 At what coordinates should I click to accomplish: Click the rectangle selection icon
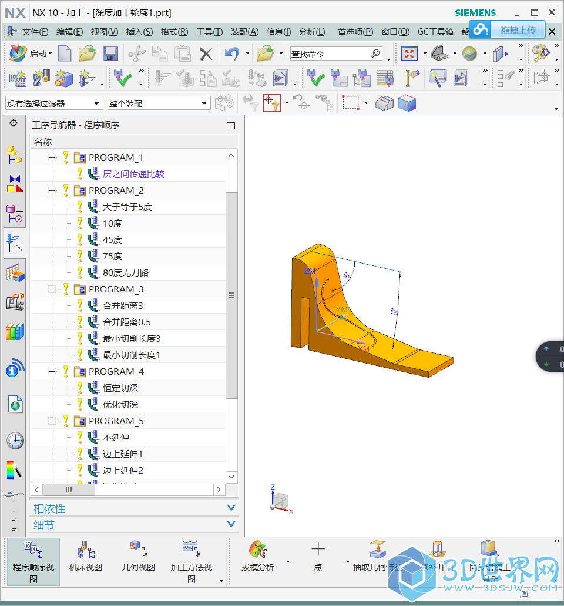(351, 103)
